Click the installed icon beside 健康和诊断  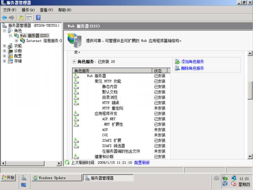click(76, 156)
